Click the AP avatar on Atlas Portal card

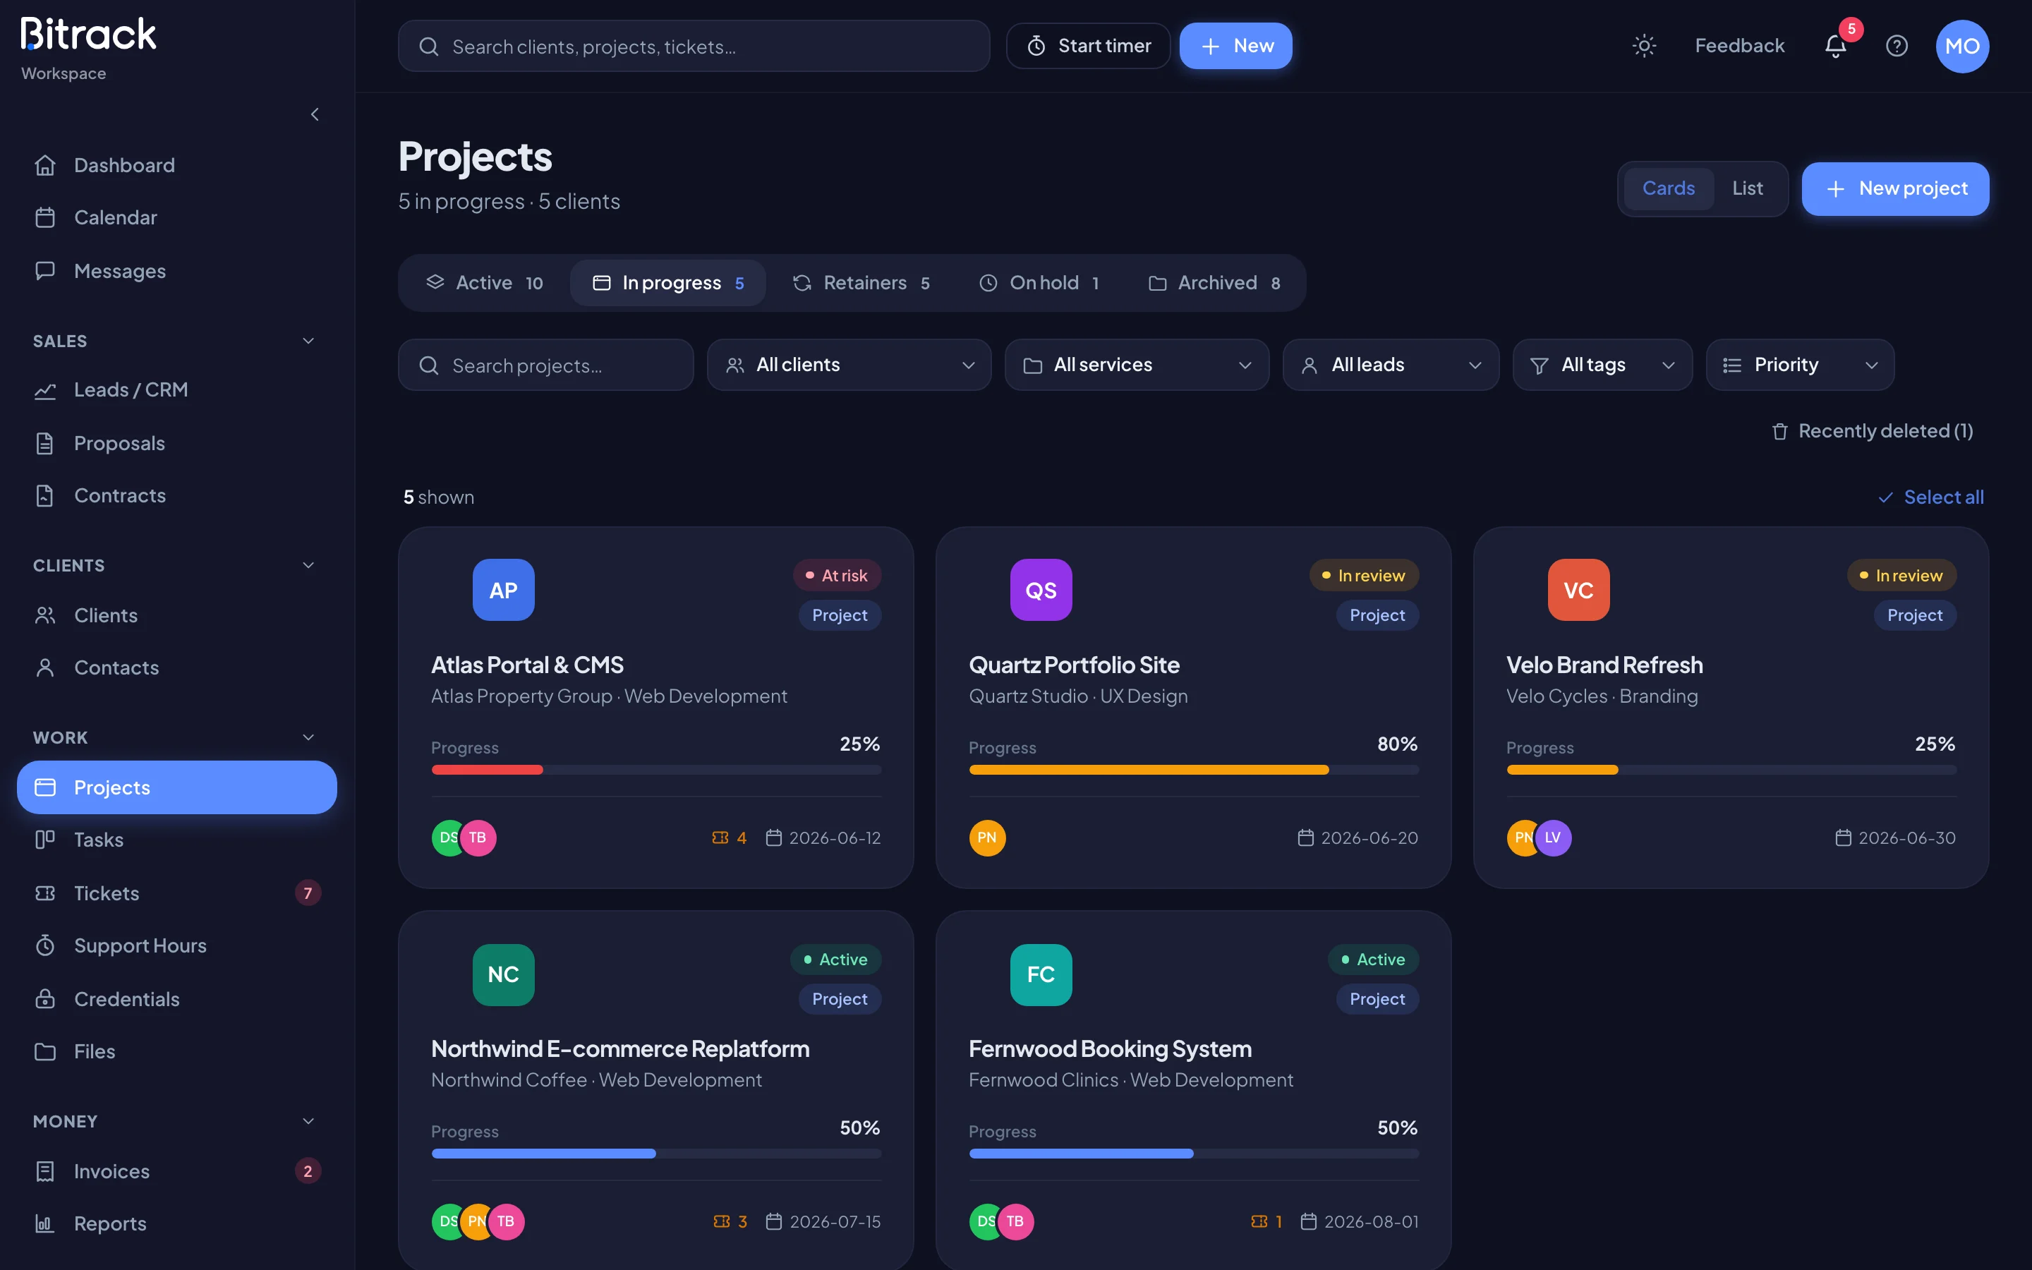click(503, 590)
